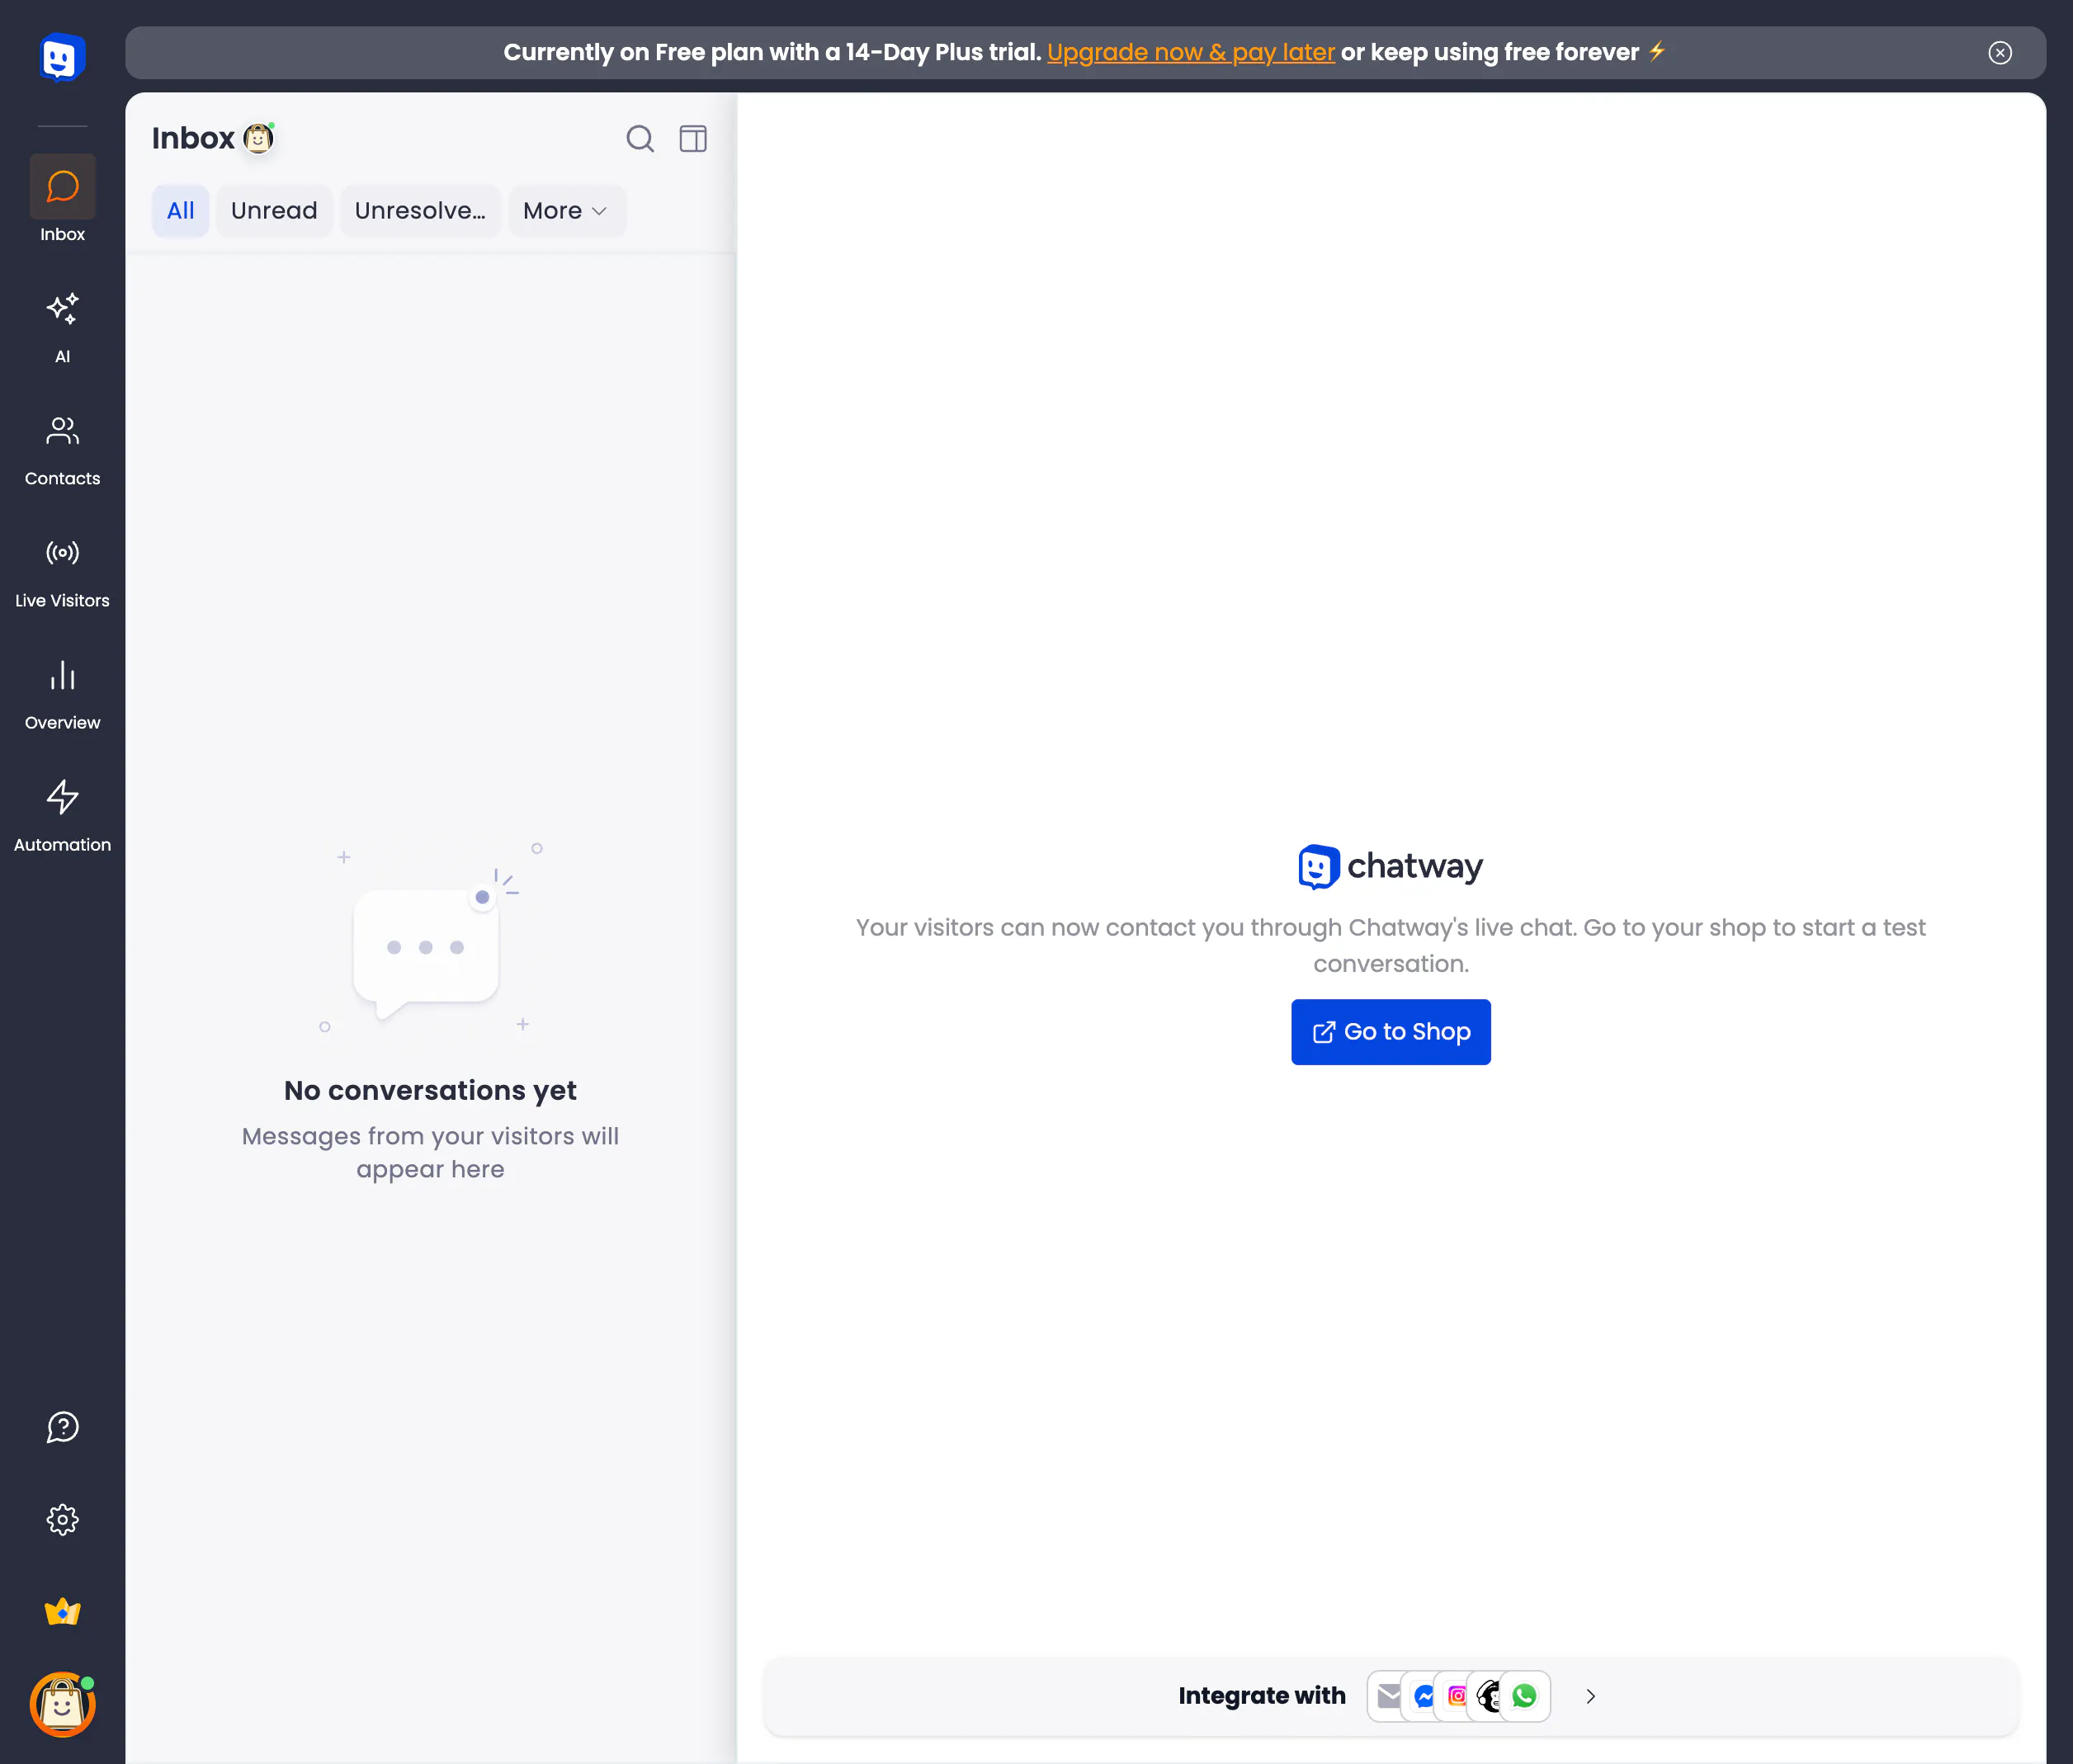The width and height of the screenshot is (2073, 1764).
Task: Expand the More filters dropdown
Action: tap(566, 211)
